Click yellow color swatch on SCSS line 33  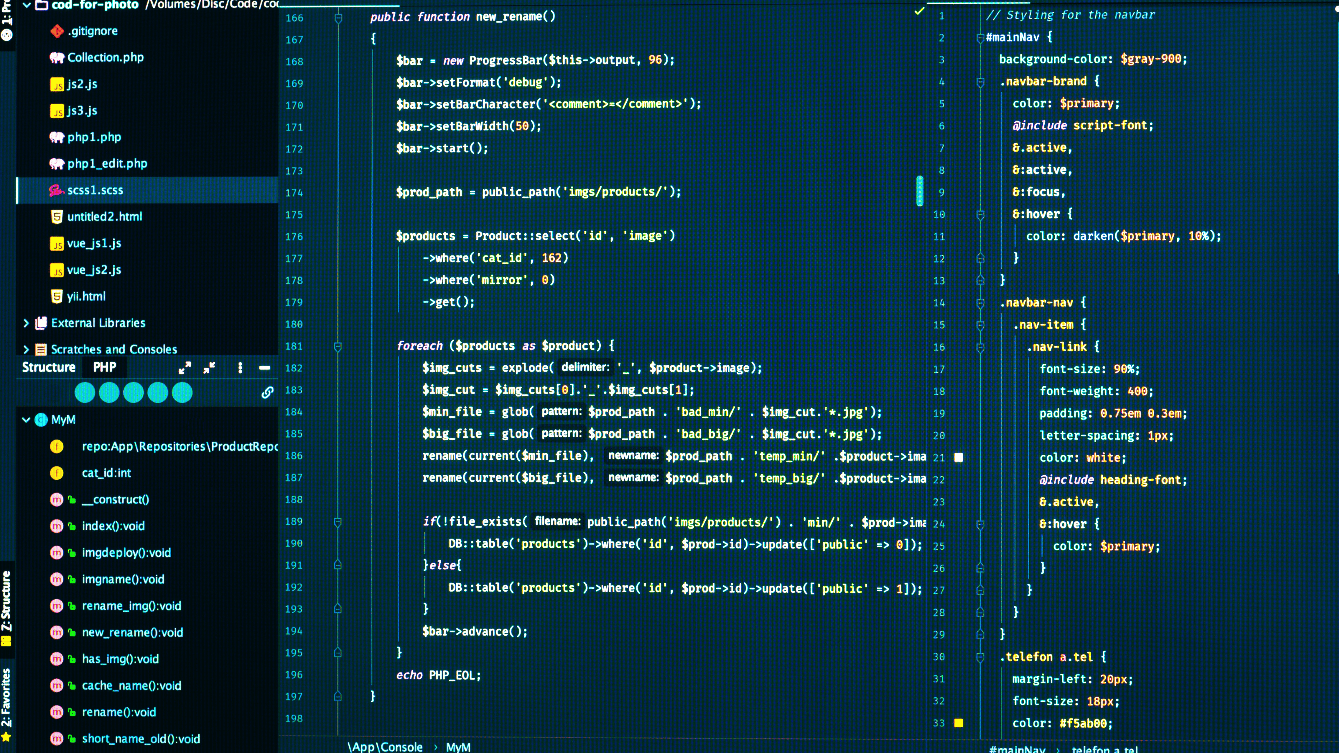coord(959,723)
